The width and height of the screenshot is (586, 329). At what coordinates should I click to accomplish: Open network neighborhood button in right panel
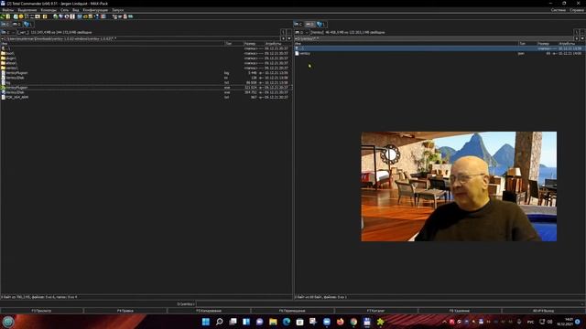pyautogui.click(x=321, y=25)
